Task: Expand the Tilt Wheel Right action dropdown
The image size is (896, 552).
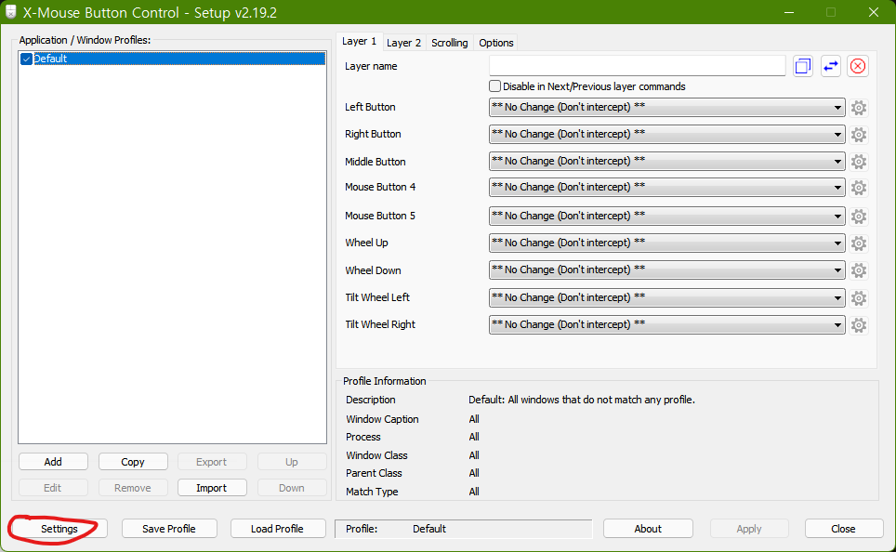Action: [666, 324]
